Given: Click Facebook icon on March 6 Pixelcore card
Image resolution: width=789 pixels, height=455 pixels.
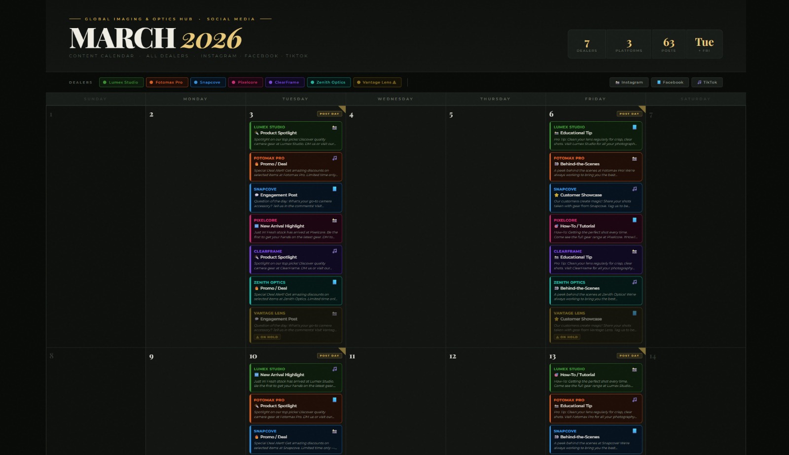Looking at the screenshot, I should click(634, 220).
